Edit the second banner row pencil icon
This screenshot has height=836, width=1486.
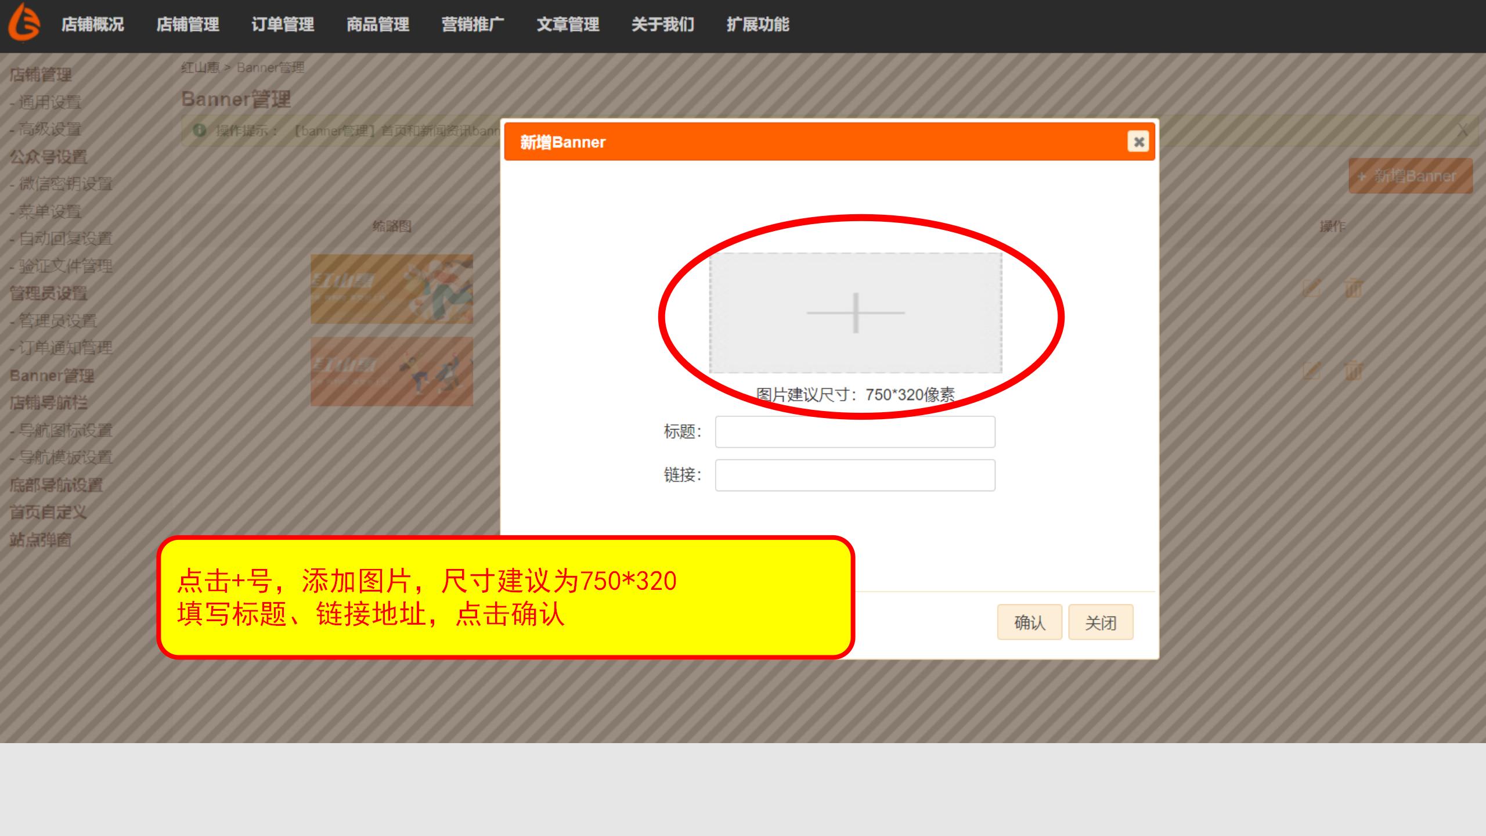coord(1312,370)
